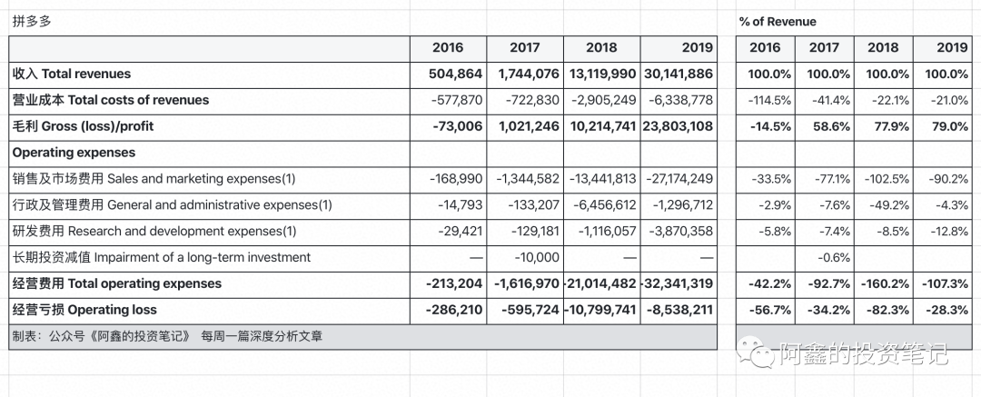Select the Operating expenses heading cell
Screen dimensions: 981x397
pos(74,153)
